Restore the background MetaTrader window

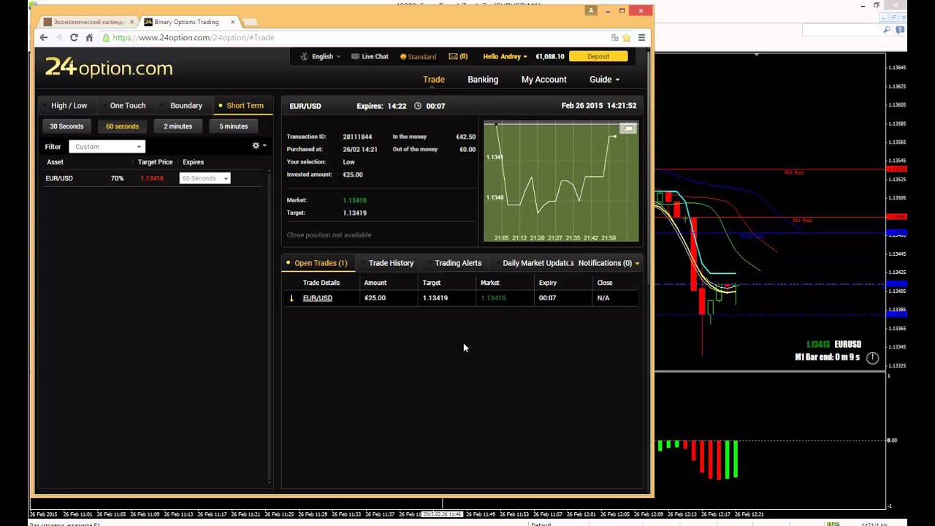(x=877, y=5)
